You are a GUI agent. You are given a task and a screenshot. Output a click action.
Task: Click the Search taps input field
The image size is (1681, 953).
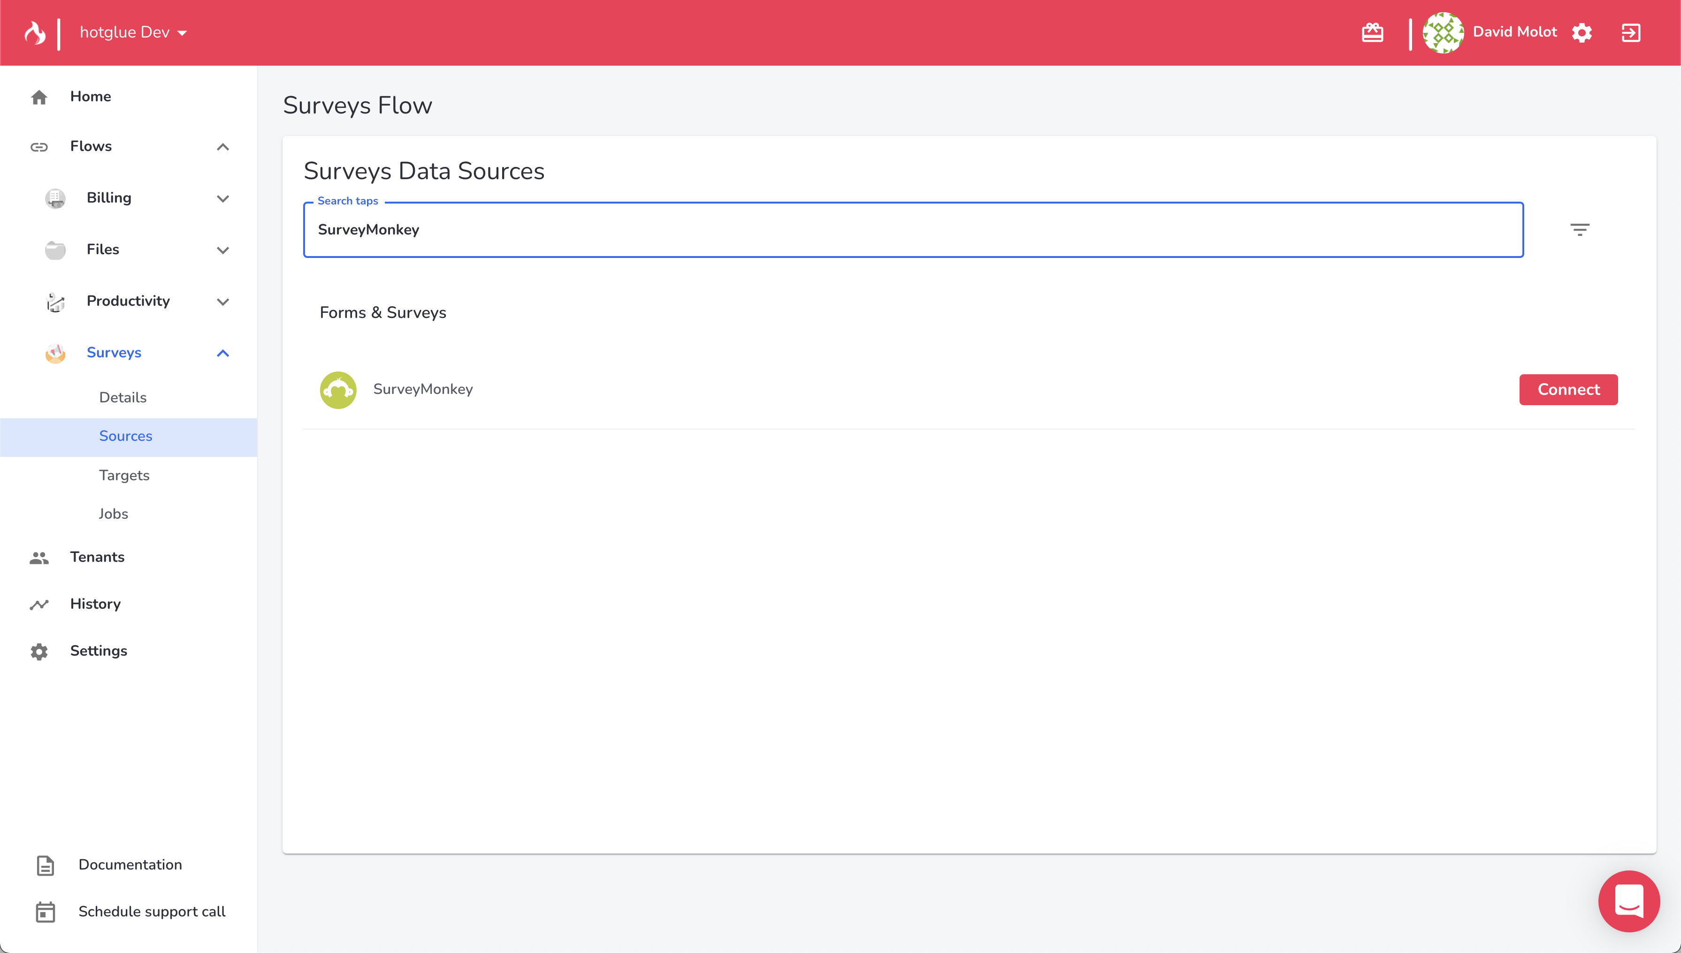coord(913,230)
